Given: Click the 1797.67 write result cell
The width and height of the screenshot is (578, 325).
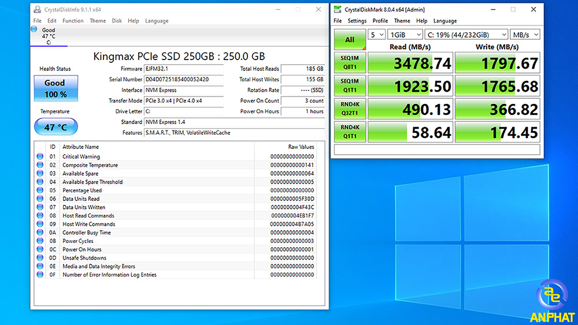Looking at the screenshot, I should pyautogui.click(x=497, y=62).
